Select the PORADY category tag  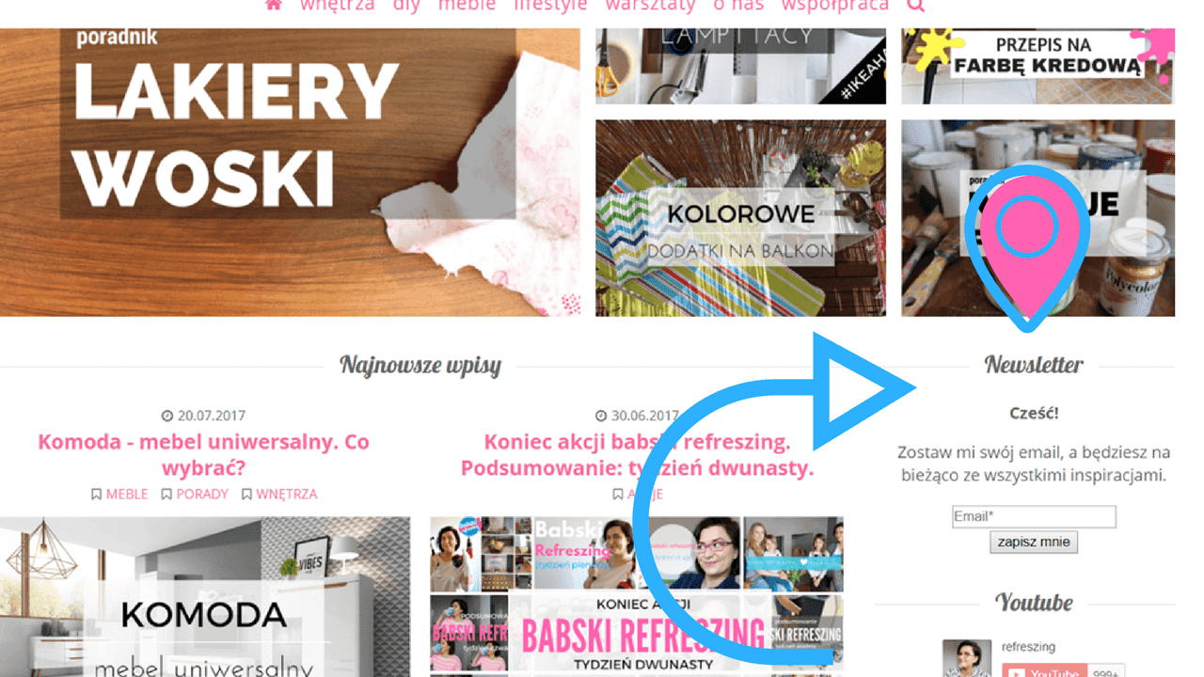(195, 494)
